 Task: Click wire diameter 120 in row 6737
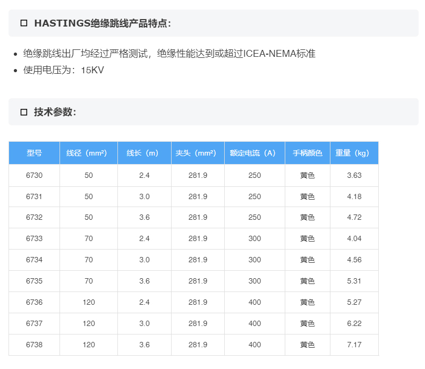pos(89,323)
